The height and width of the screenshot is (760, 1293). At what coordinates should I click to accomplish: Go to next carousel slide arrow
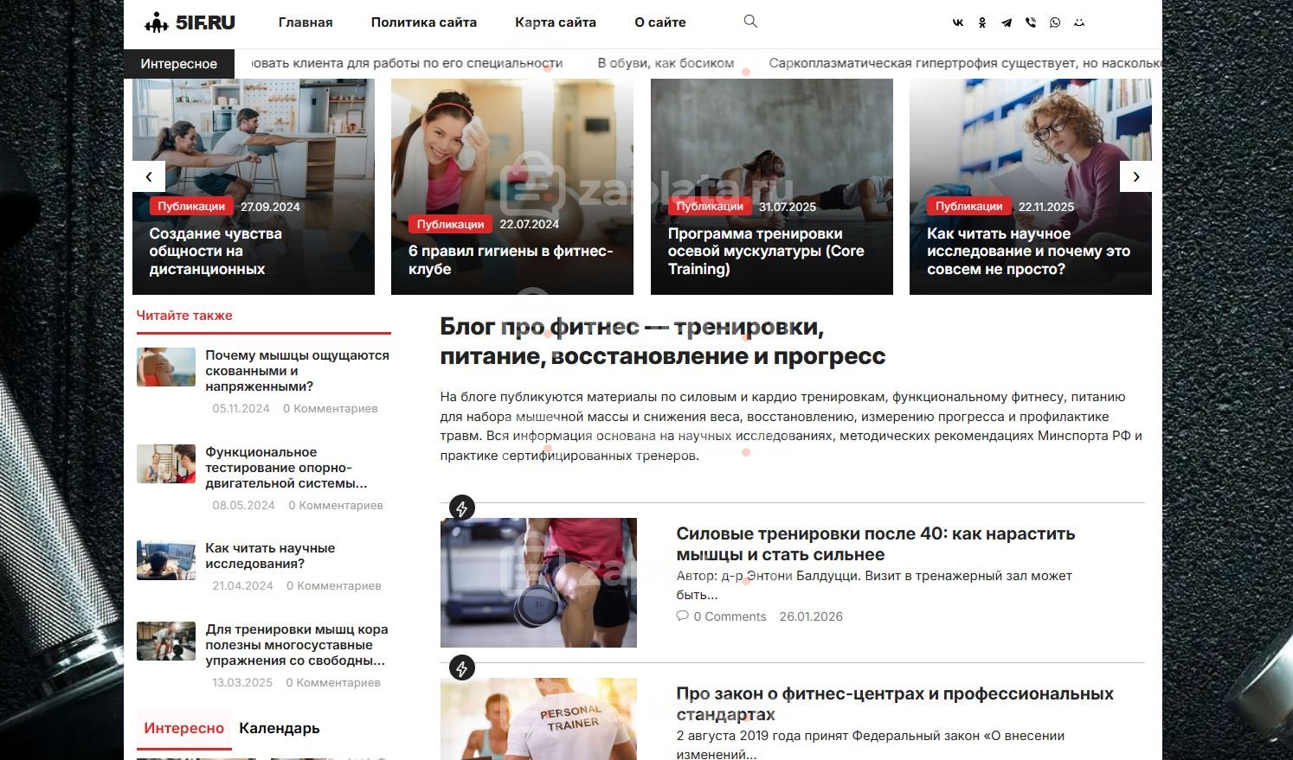point(1135,176)
